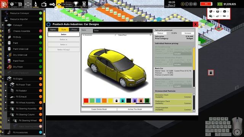This screenshot has width=244, height=137.
Task: Click the feature pricing list scrollbar
Action: coord(194,67)
